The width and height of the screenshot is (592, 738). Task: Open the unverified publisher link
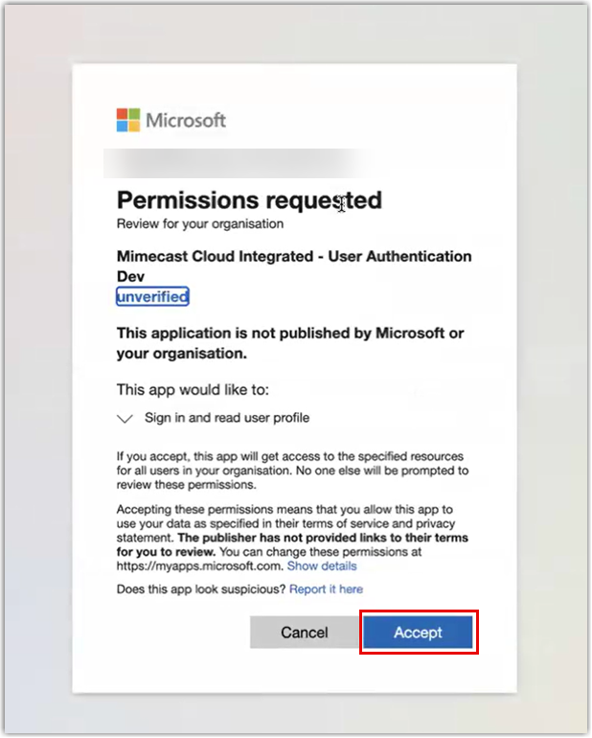[x=152, y=297]
